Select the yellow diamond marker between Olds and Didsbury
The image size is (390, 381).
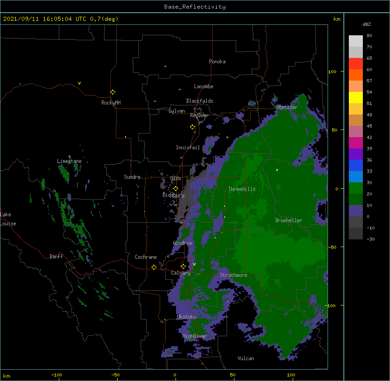point(176,188)
